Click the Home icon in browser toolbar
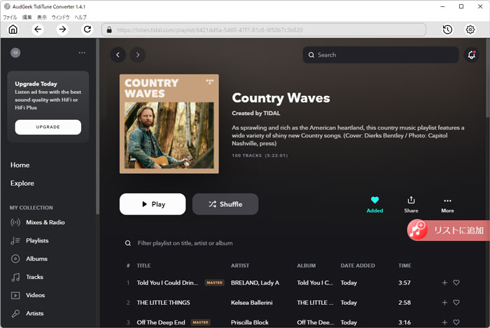The image size is (490, 328). click(13, 29)
